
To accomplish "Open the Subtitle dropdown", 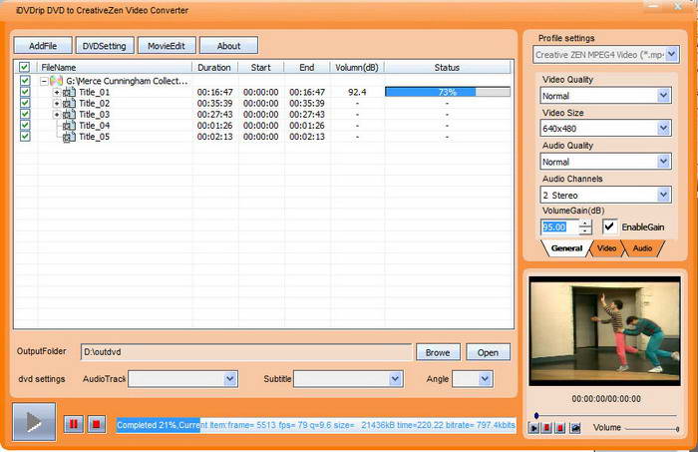I will pyautogui.click(x=395, y=379).
